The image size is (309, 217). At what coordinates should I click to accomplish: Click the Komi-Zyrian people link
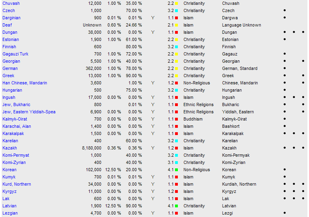click(x=14, y=163)
